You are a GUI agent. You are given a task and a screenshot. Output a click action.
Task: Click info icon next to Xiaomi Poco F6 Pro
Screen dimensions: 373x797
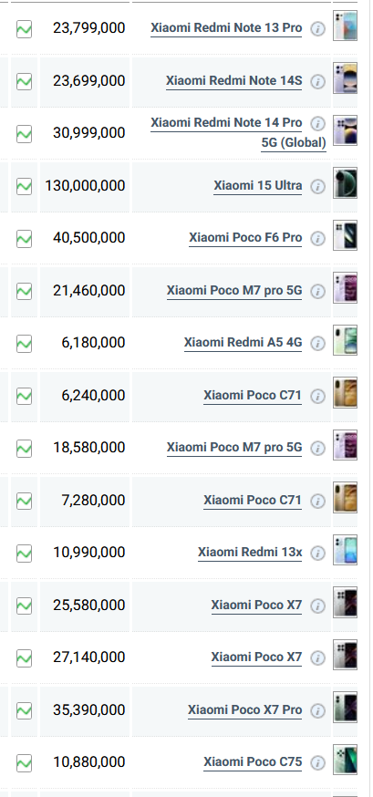tap(317, 238)
